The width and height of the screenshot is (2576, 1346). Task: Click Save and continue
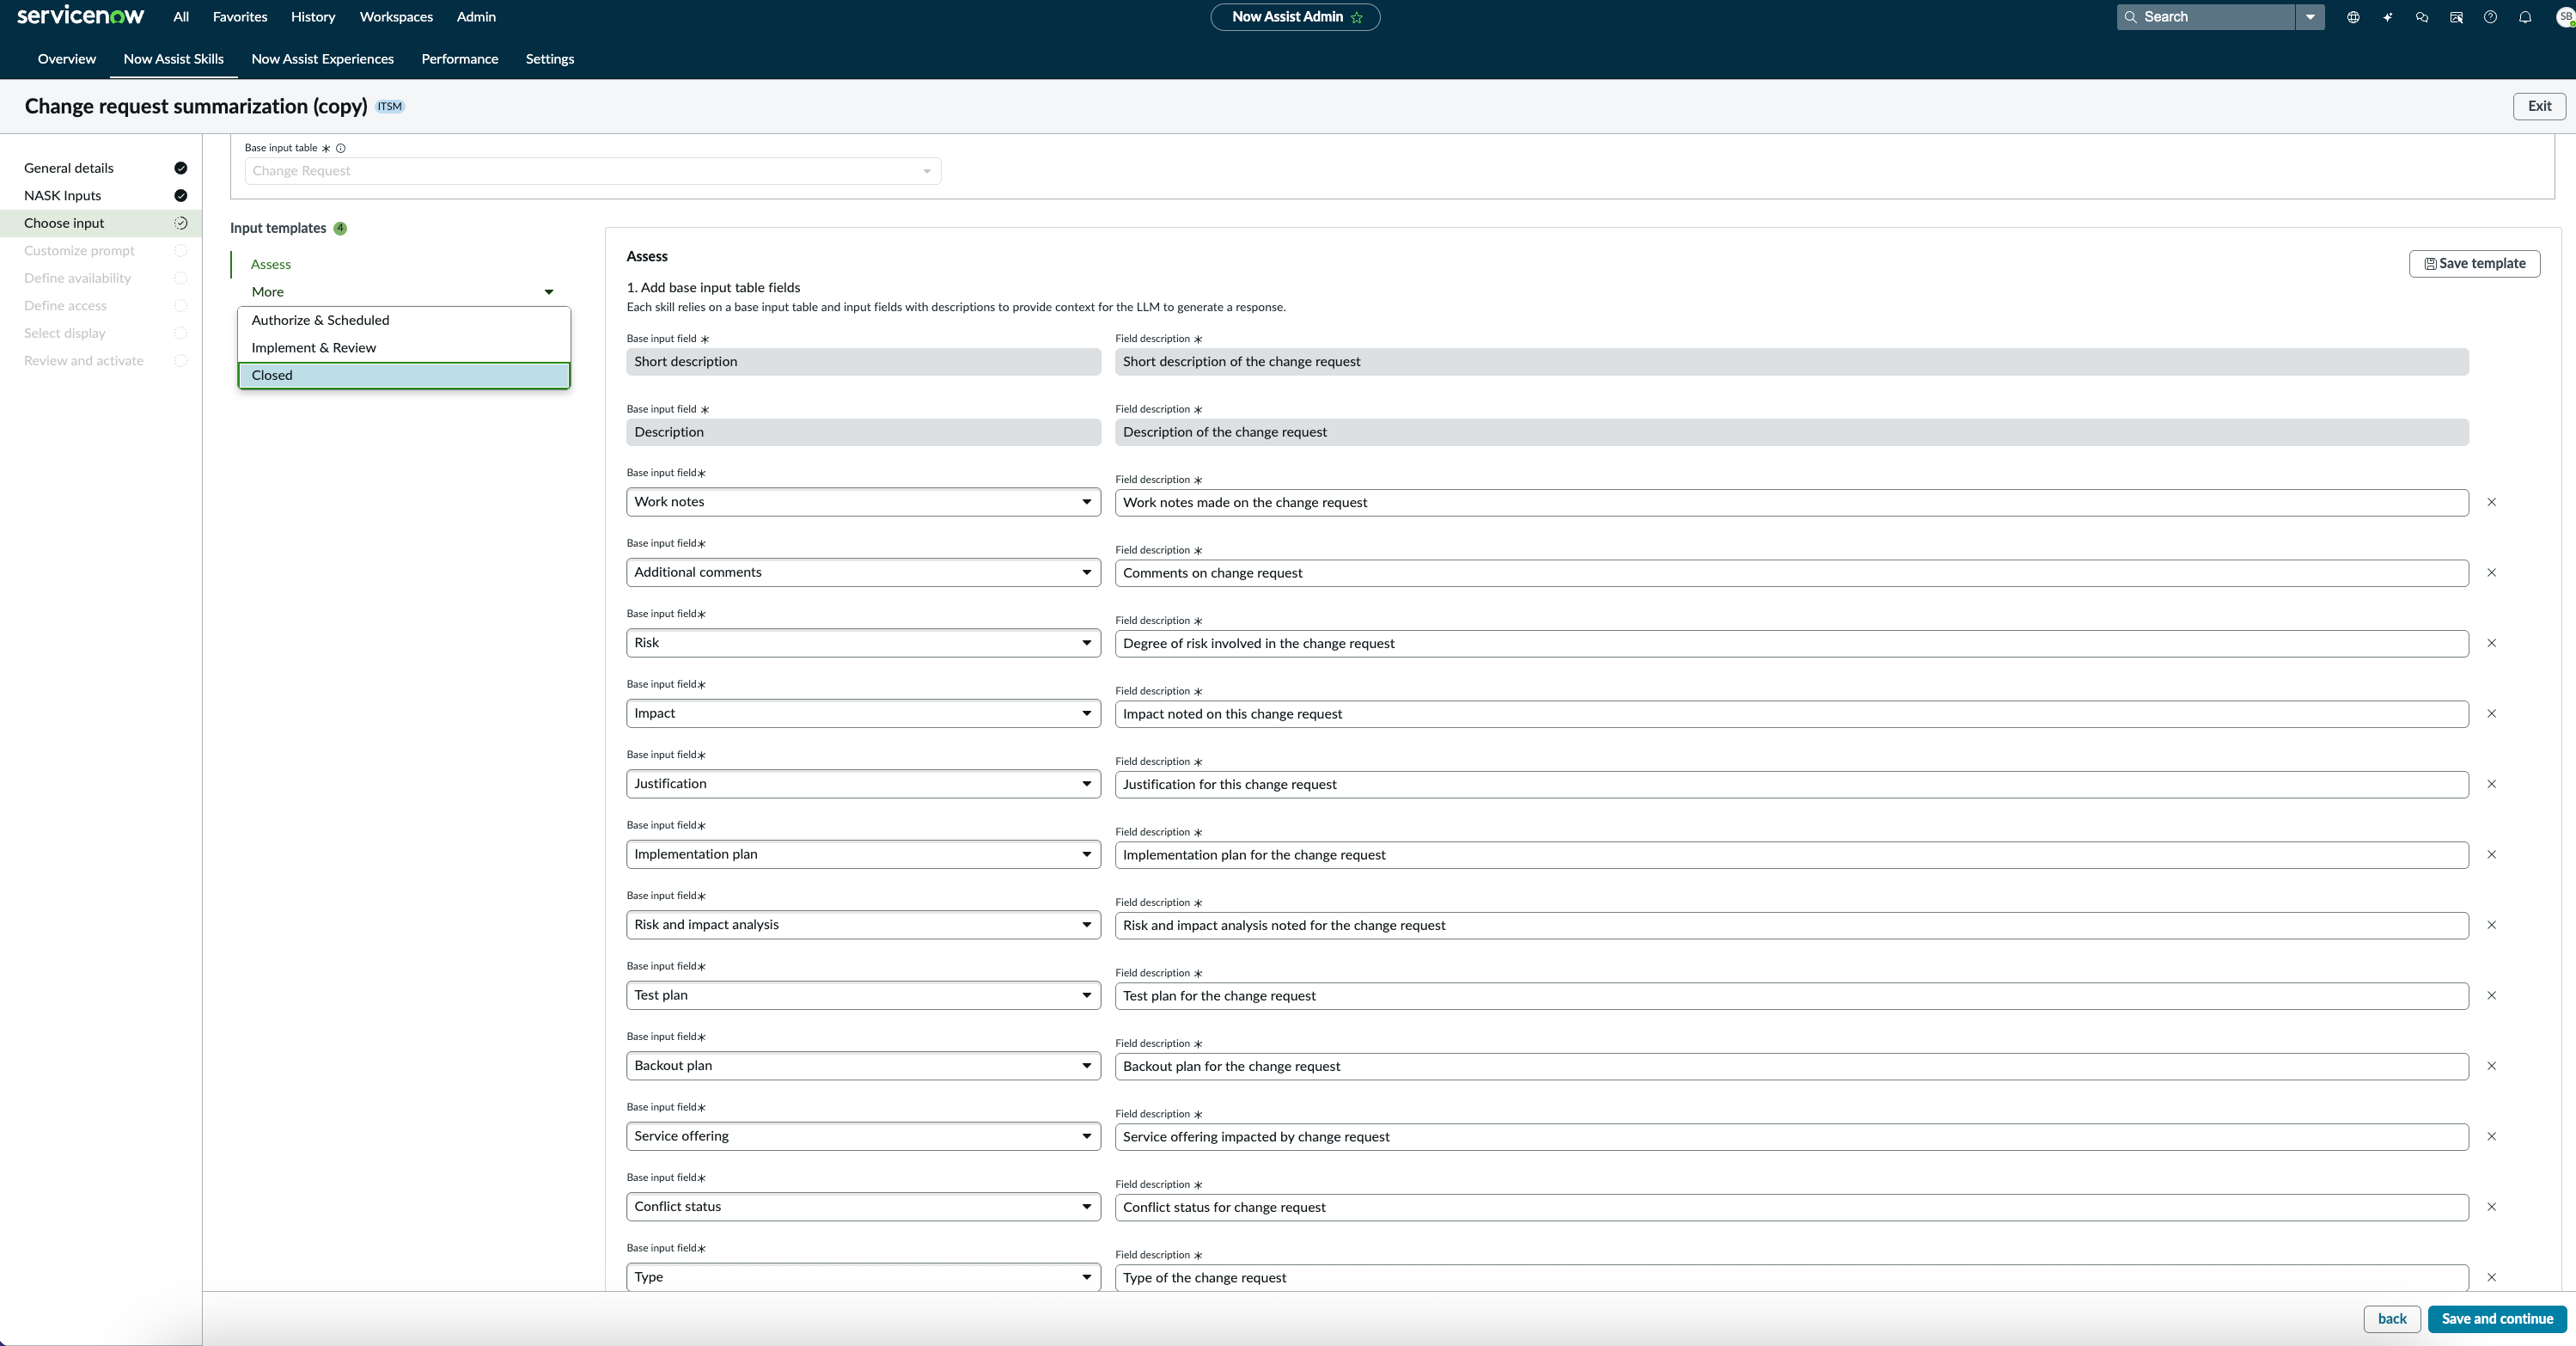click(x=2497, y=1319)
